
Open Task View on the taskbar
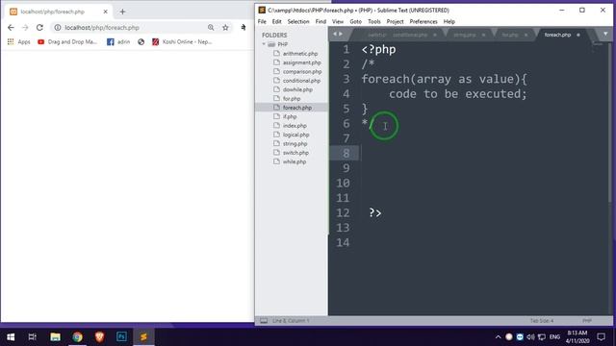(x=33, y=337)
